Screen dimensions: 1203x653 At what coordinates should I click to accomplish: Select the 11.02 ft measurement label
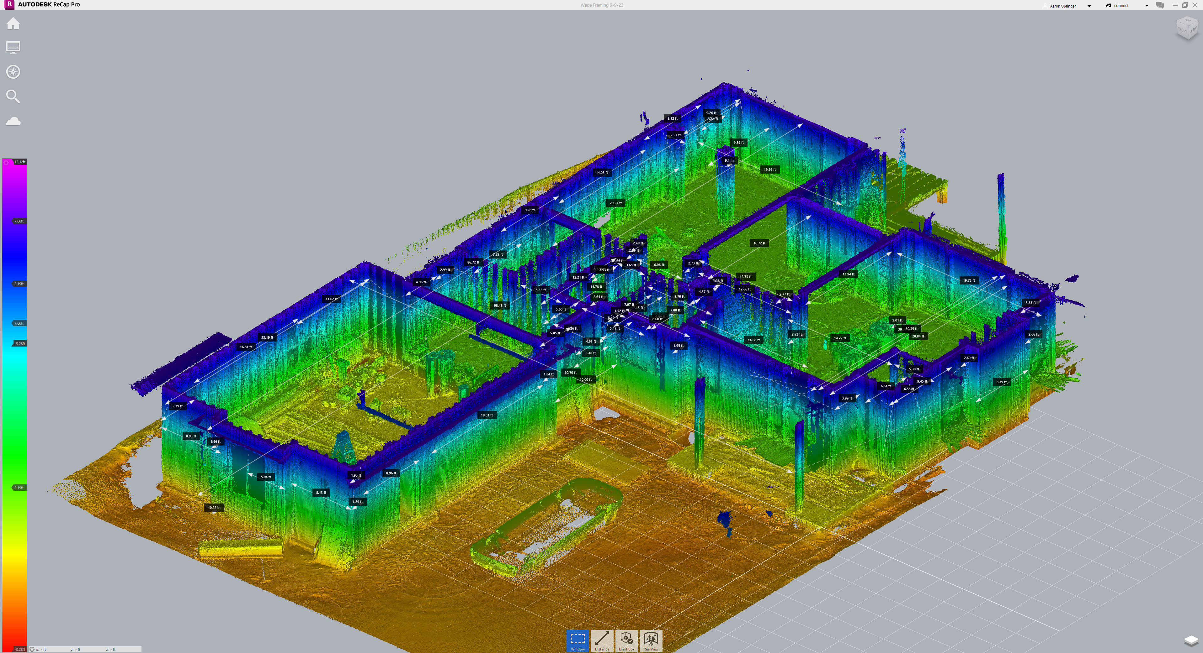[331, 299]
